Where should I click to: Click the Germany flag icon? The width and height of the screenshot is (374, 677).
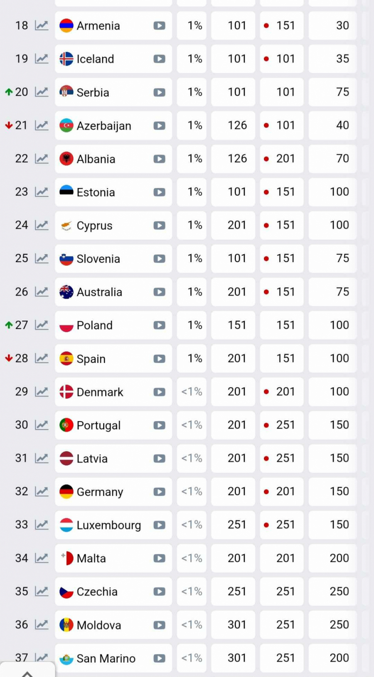[66, 492]
